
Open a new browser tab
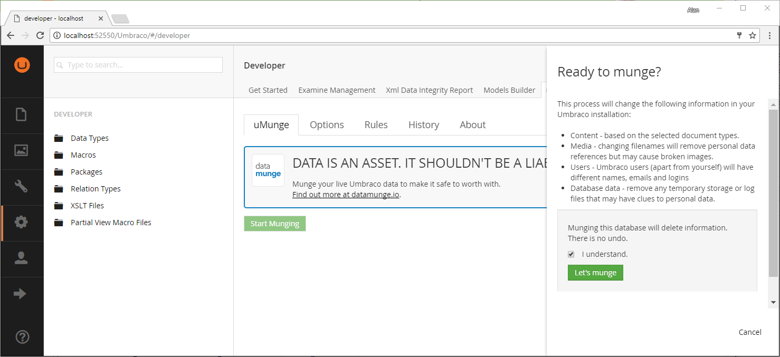[120, 19]
